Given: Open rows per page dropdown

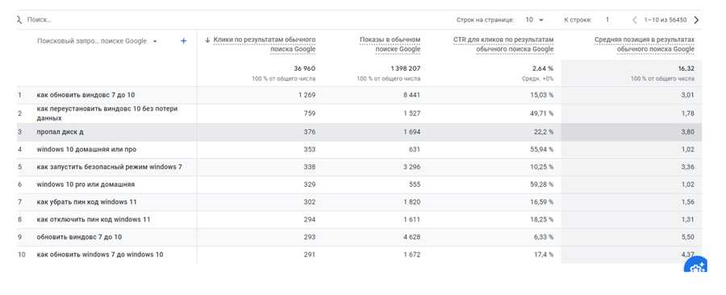Looking at the screenshot, I should point(534,20).
